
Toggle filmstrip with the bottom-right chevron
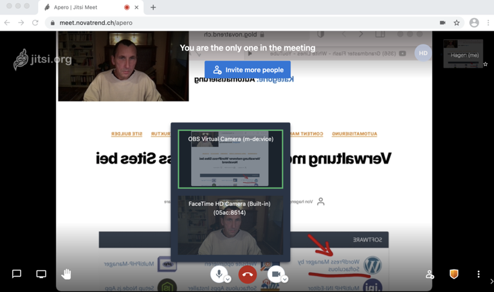tap(491, 281)
